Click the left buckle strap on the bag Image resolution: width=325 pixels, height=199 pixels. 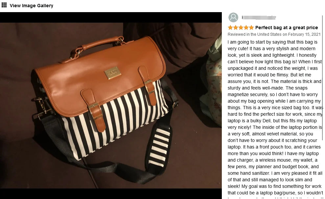(x=94, y=109)
